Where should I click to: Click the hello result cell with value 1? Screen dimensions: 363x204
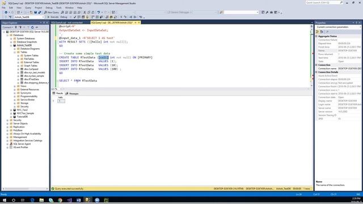61,101
